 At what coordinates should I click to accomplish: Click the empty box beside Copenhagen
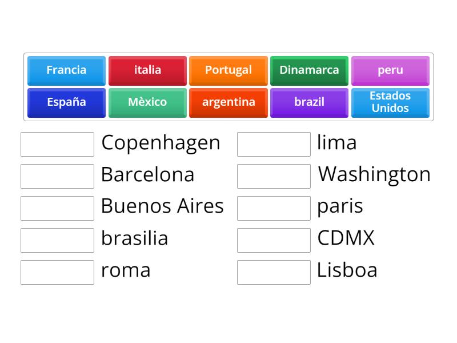tap(57, 144)
